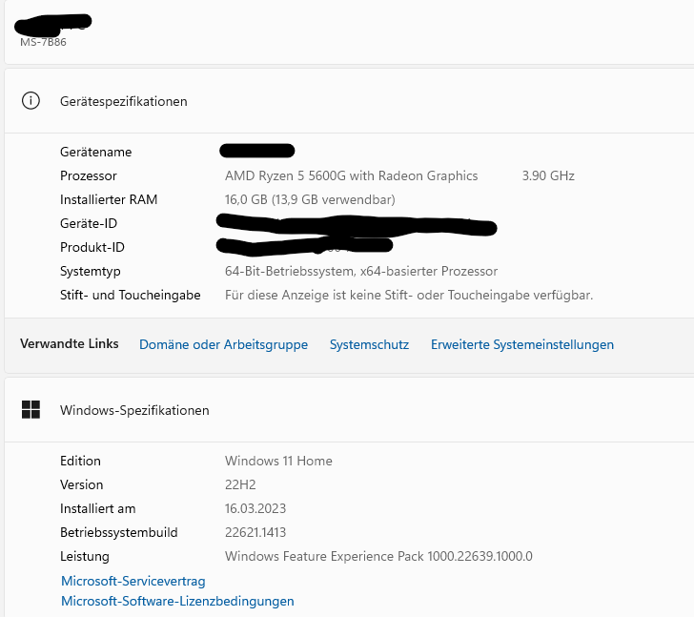694x617 pixels.
Task: Collapse the Windows-Spezifikationen section header
Action: [x=349, y=410]
